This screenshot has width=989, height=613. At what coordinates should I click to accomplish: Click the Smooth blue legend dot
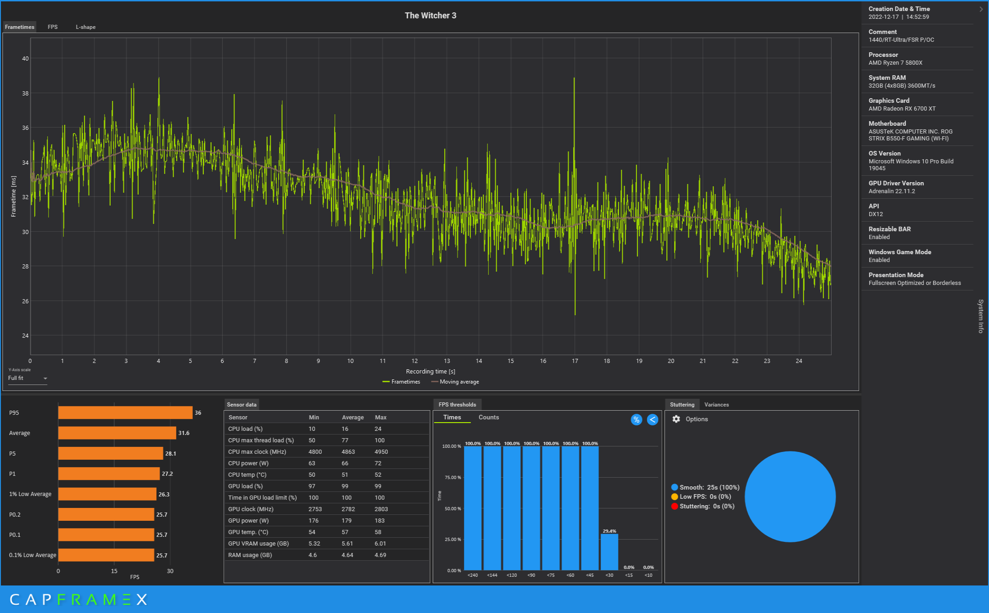674,487
